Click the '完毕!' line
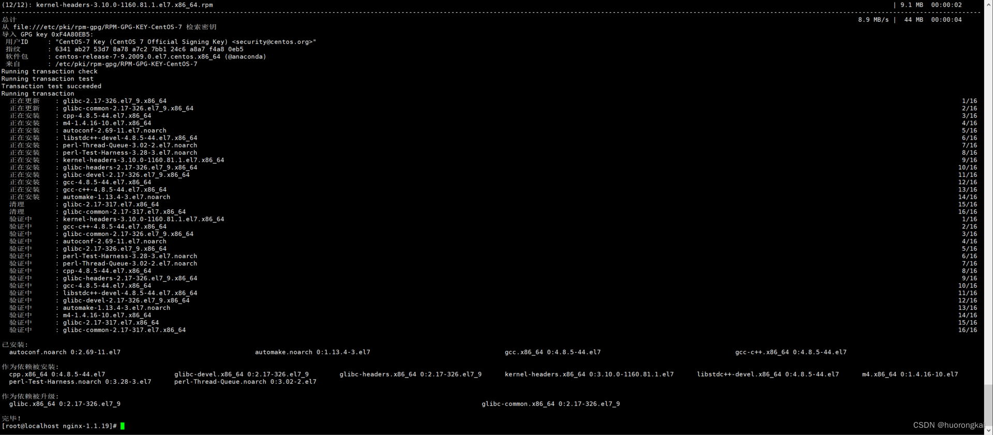This screenshot has height=435, width=993. click(x=11, y=418)
